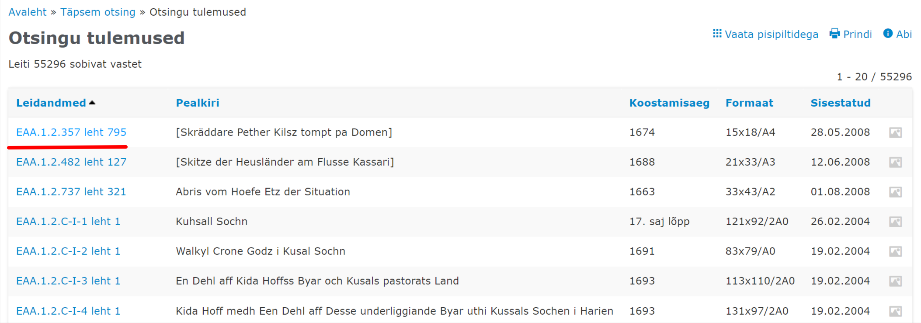The width and height of the screenshot is (921, 323).
Task: Click image icon for Walkyl Crone Godz row
Action: (895, 251)
